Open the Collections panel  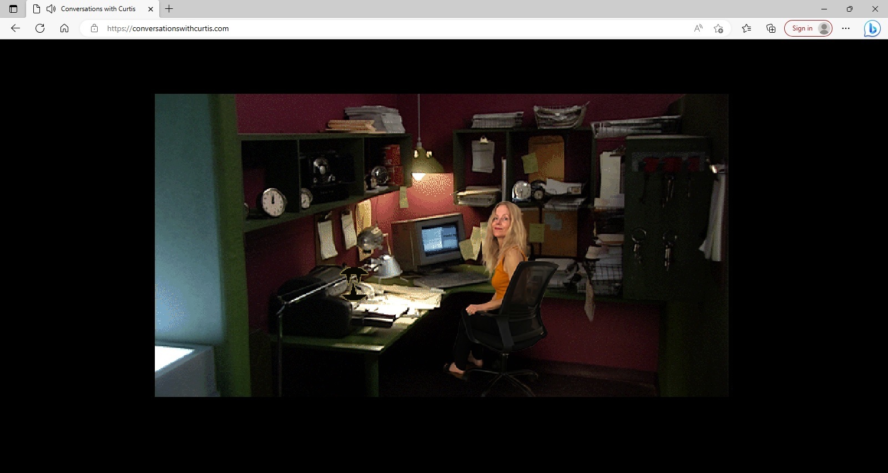(771, 28)
